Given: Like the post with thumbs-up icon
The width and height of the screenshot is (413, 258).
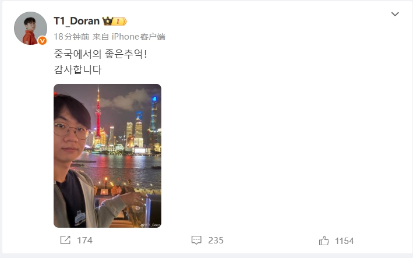Looking at the screenshot, I should (x=324, y=241).
